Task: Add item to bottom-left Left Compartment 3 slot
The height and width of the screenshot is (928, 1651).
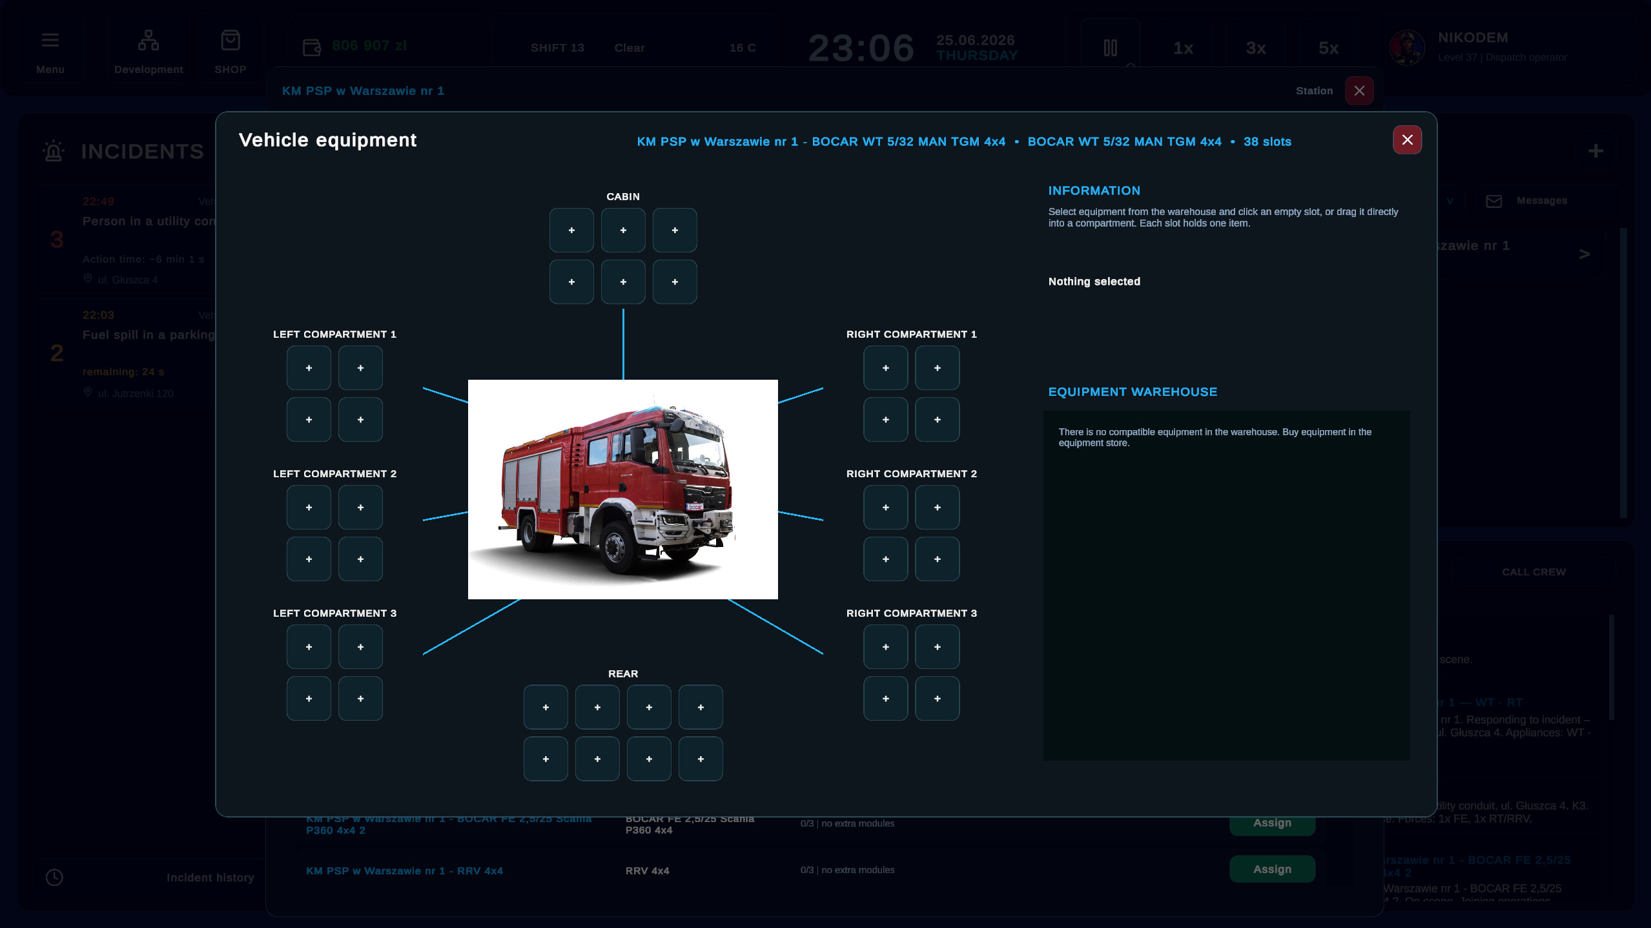Action: [309, 699]
